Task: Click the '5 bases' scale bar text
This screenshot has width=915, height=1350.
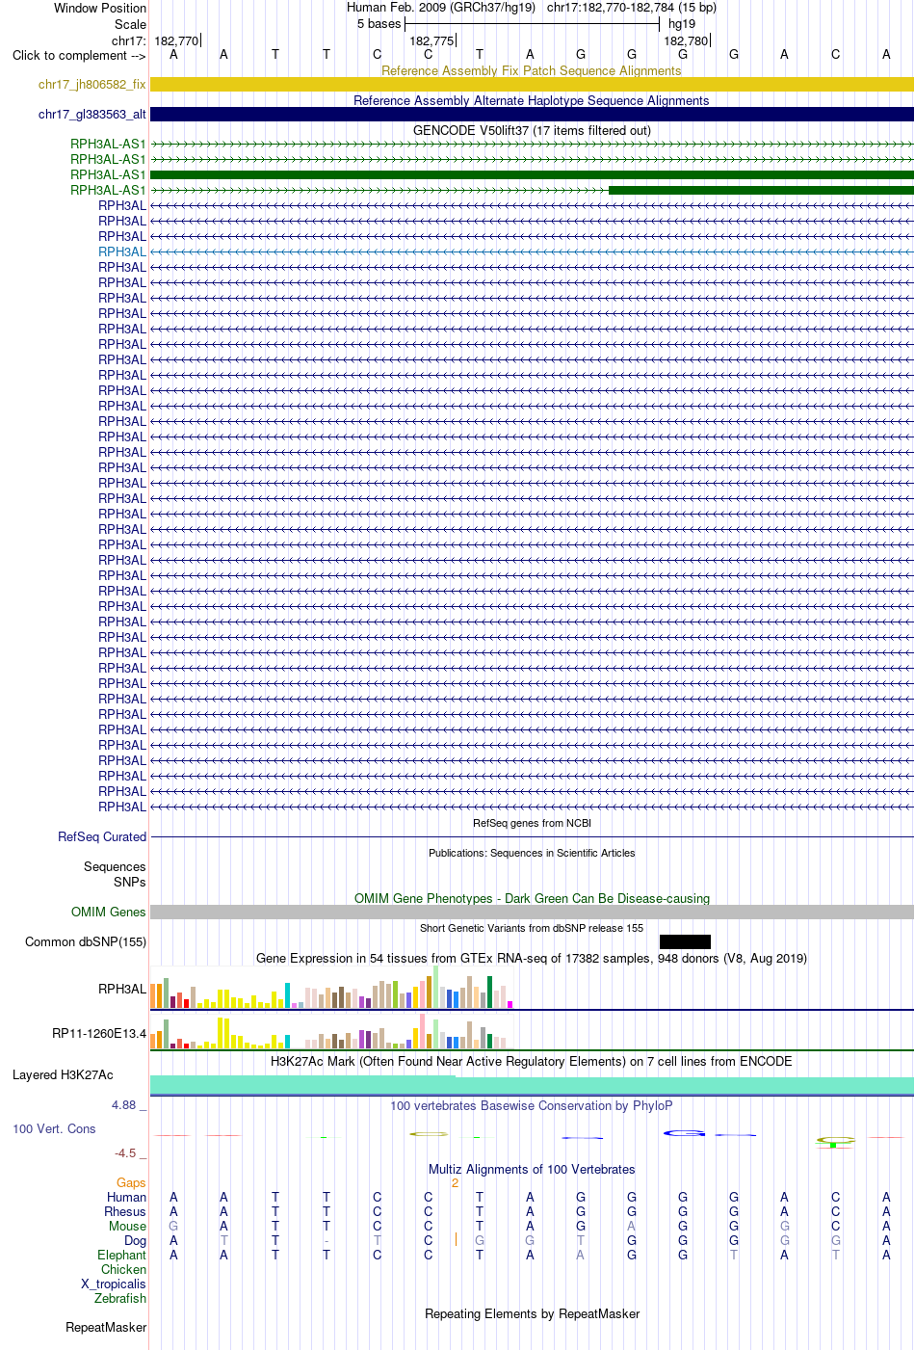Action: point(379,24)
